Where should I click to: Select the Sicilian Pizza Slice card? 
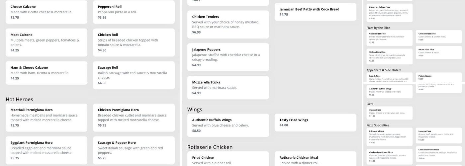point(389,56)
